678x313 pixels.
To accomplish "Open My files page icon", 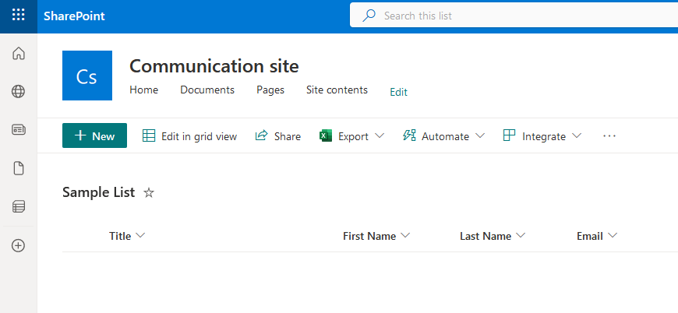I will coord(19,168).
